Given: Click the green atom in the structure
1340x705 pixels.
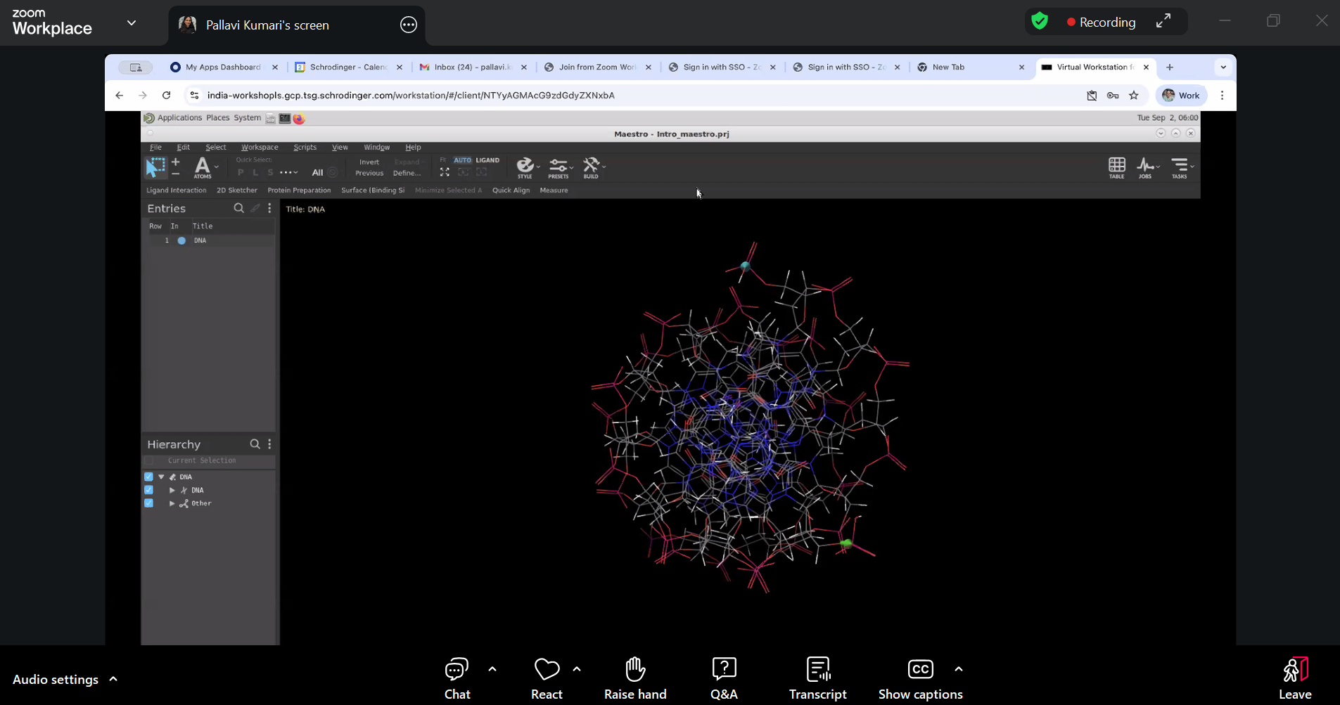Looking at the screenshot, I should tap(846, 543).
